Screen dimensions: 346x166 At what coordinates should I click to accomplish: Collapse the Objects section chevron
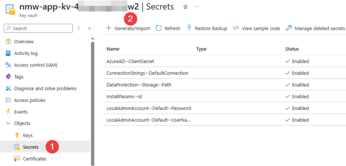click(x=8, y=123)
